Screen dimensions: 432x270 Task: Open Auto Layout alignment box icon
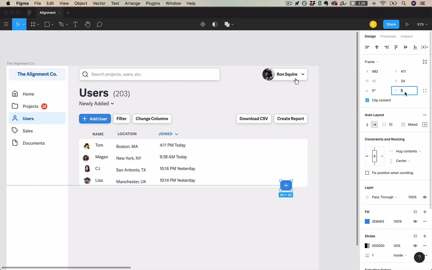(425, 125)
